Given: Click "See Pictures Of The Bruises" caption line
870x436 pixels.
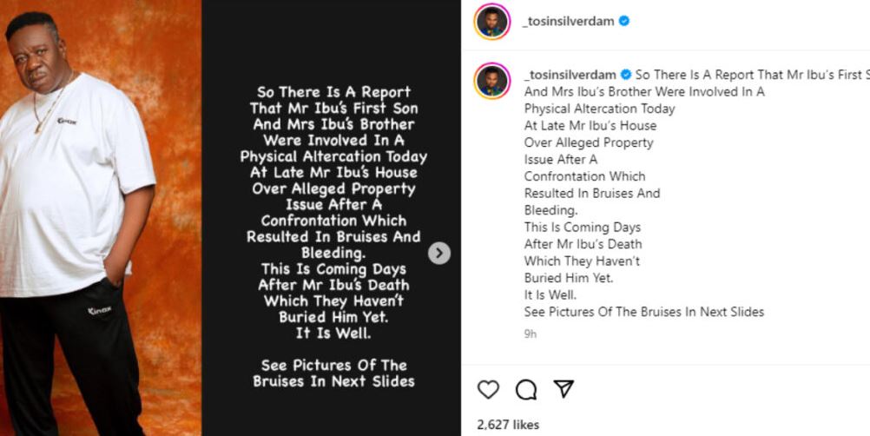Looking at the screenshot, I should click(x=643, y=312).
